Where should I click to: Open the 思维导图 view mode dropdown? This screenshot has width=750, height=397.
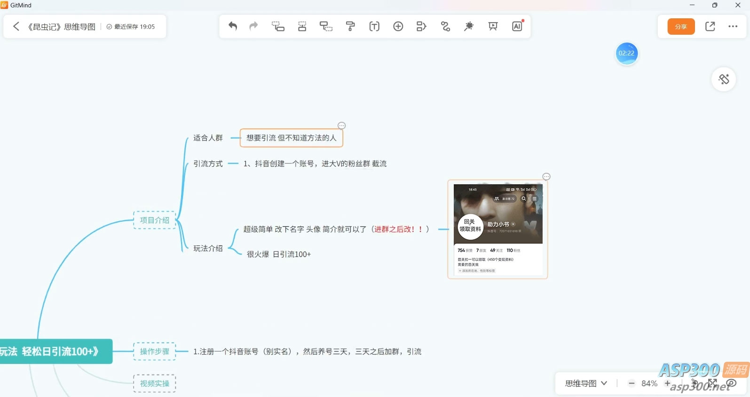pyautogui.click(x=586, y=383)
